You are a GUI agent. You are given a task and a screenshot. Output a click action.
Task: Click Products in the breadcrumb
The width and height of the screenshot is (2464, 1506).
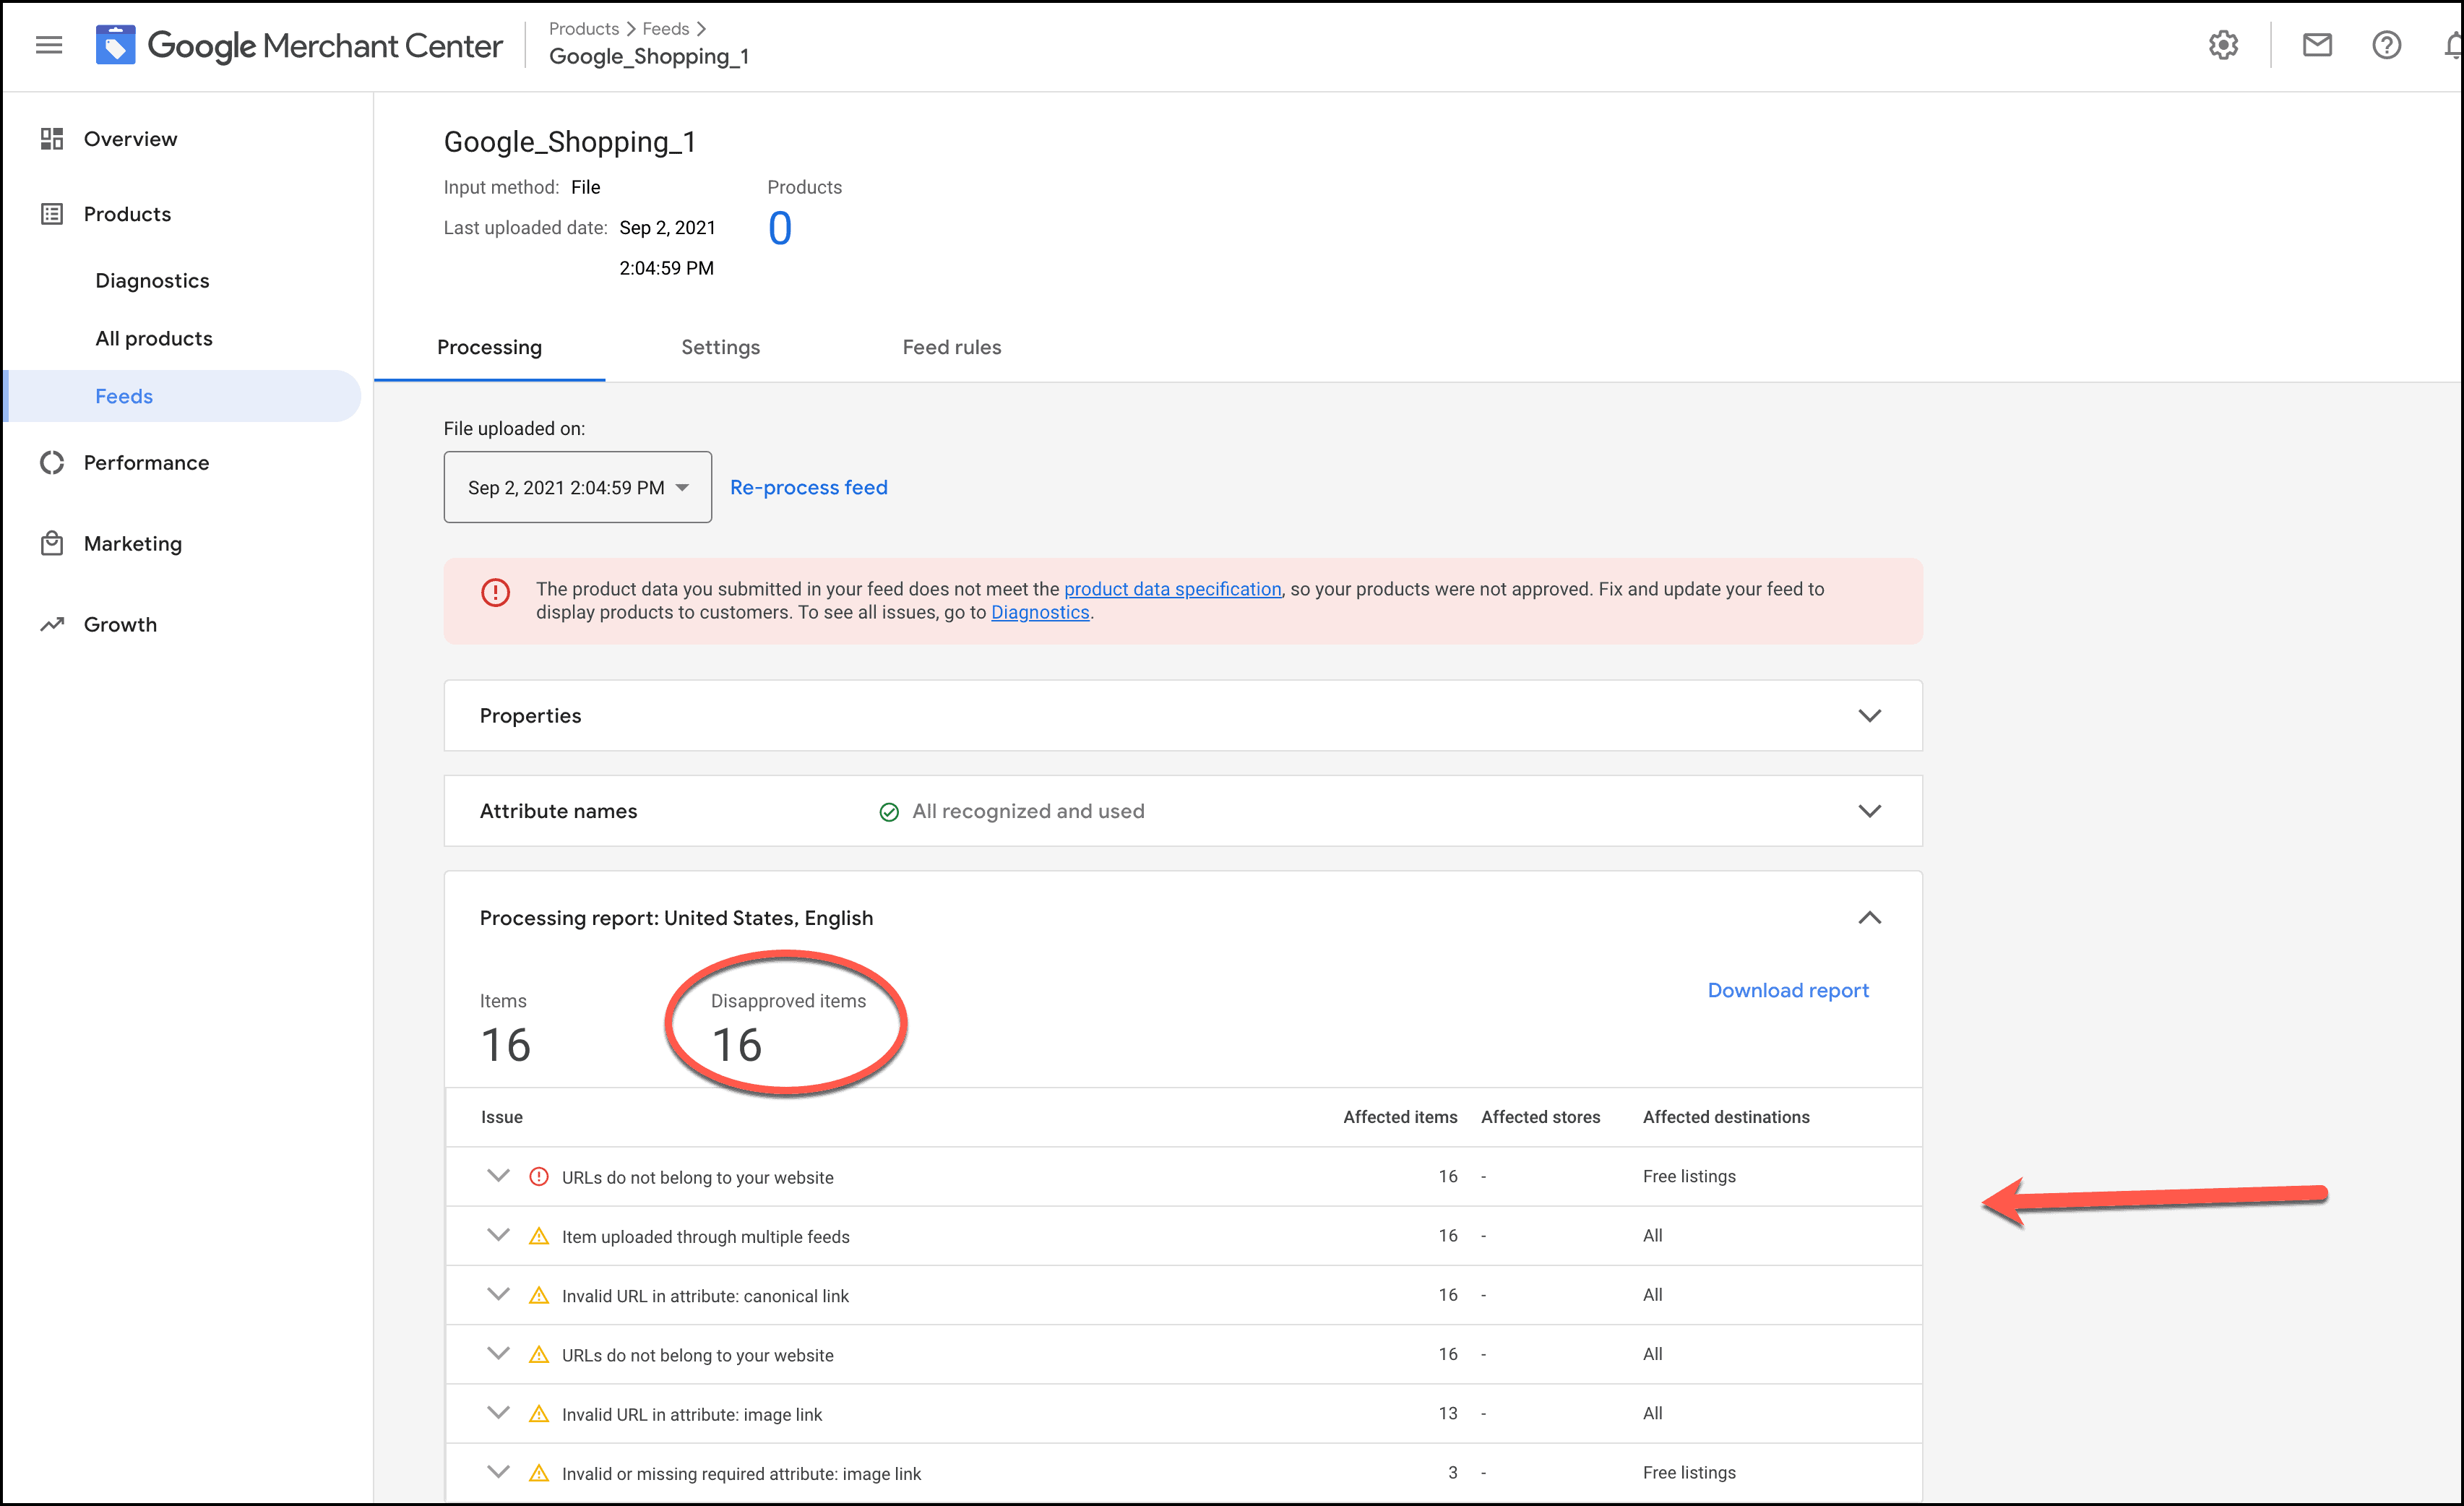pyautogui.click(x=583, y=29)
